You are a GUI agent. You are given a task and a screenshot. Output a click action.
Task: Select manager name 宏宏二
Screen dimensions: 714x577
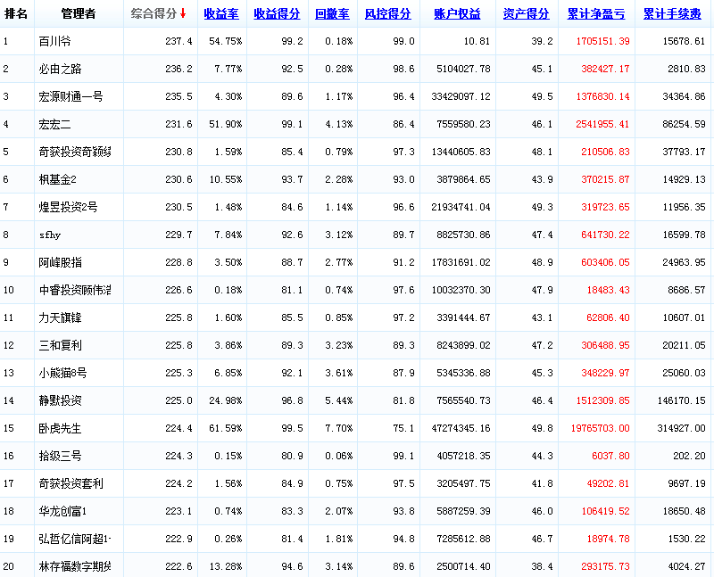54,124
